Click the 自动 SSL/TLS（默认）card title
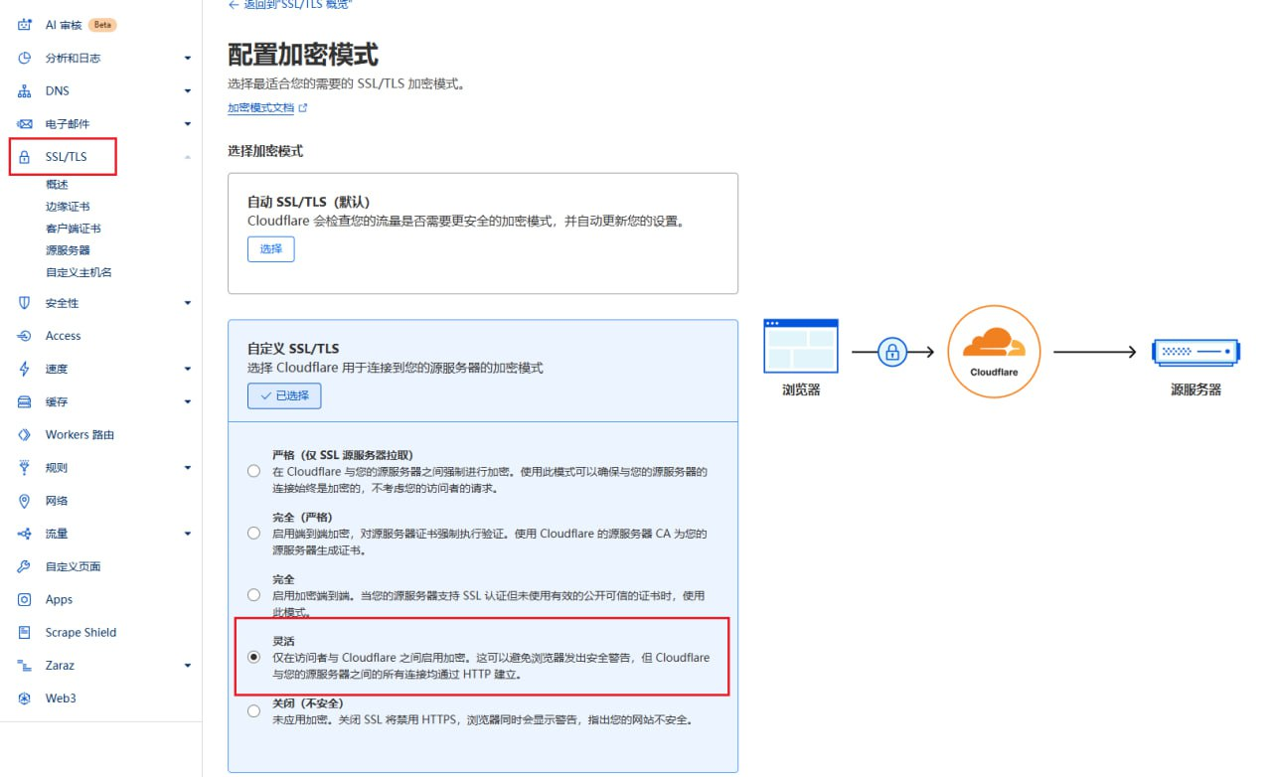1272x777 pixels. (x=308, y=202)
